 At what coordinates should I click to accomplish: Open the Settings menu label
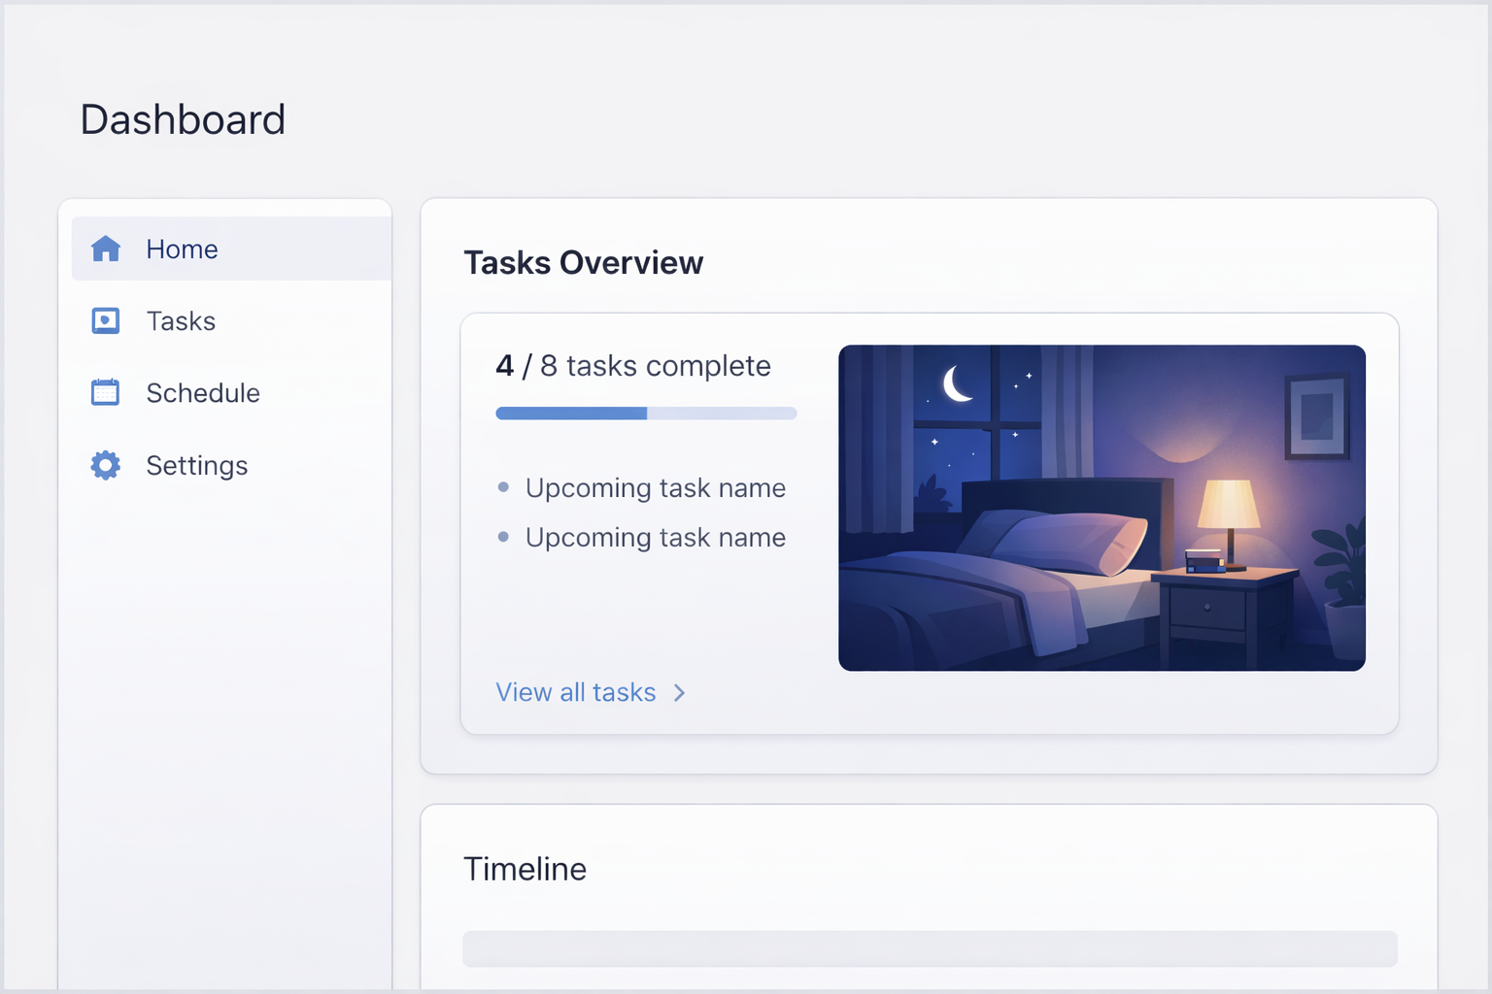click(197, 466)
